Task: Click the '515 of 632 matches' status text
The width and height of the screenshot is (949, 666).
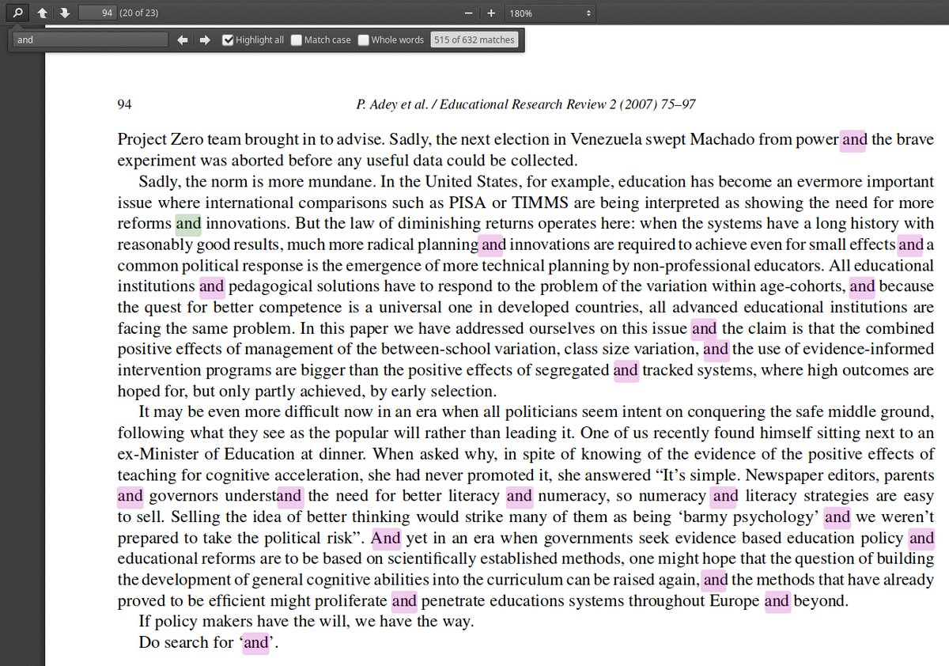Action: coord(474,40)
